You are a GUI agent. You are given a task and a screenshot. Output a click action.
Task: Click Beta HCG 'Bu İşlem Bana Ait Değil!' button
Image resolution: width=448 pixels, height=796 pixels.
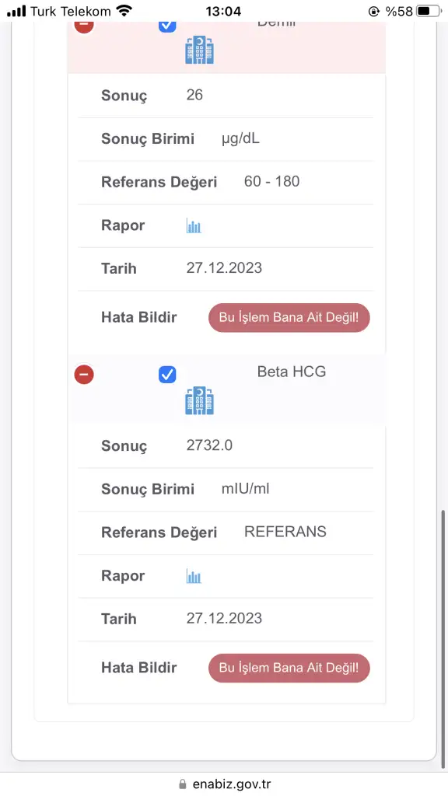(289, 668)
